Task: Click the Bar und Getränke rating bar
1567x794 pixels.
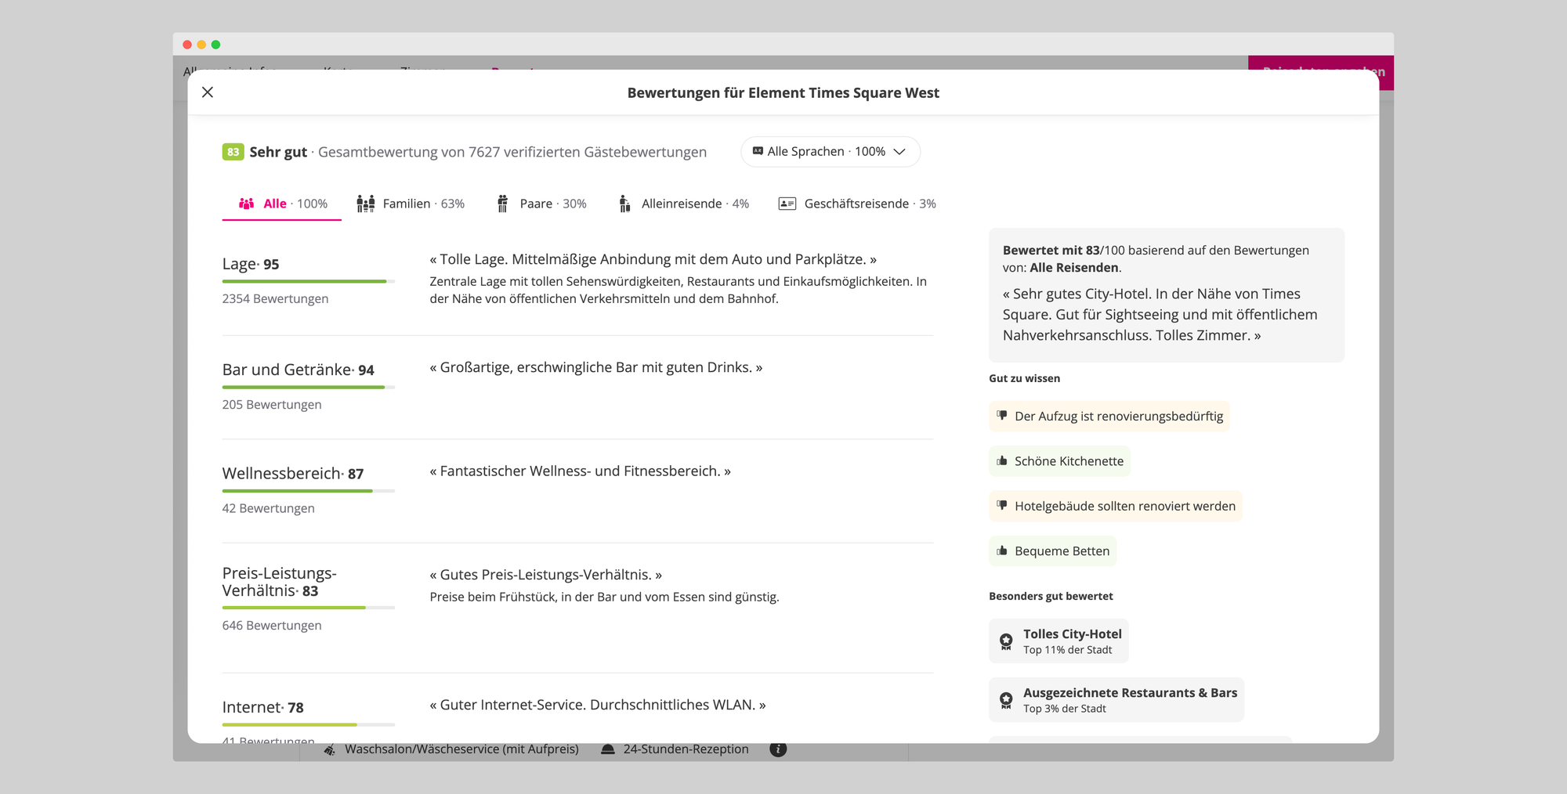Action: click(x=309, y=387)
